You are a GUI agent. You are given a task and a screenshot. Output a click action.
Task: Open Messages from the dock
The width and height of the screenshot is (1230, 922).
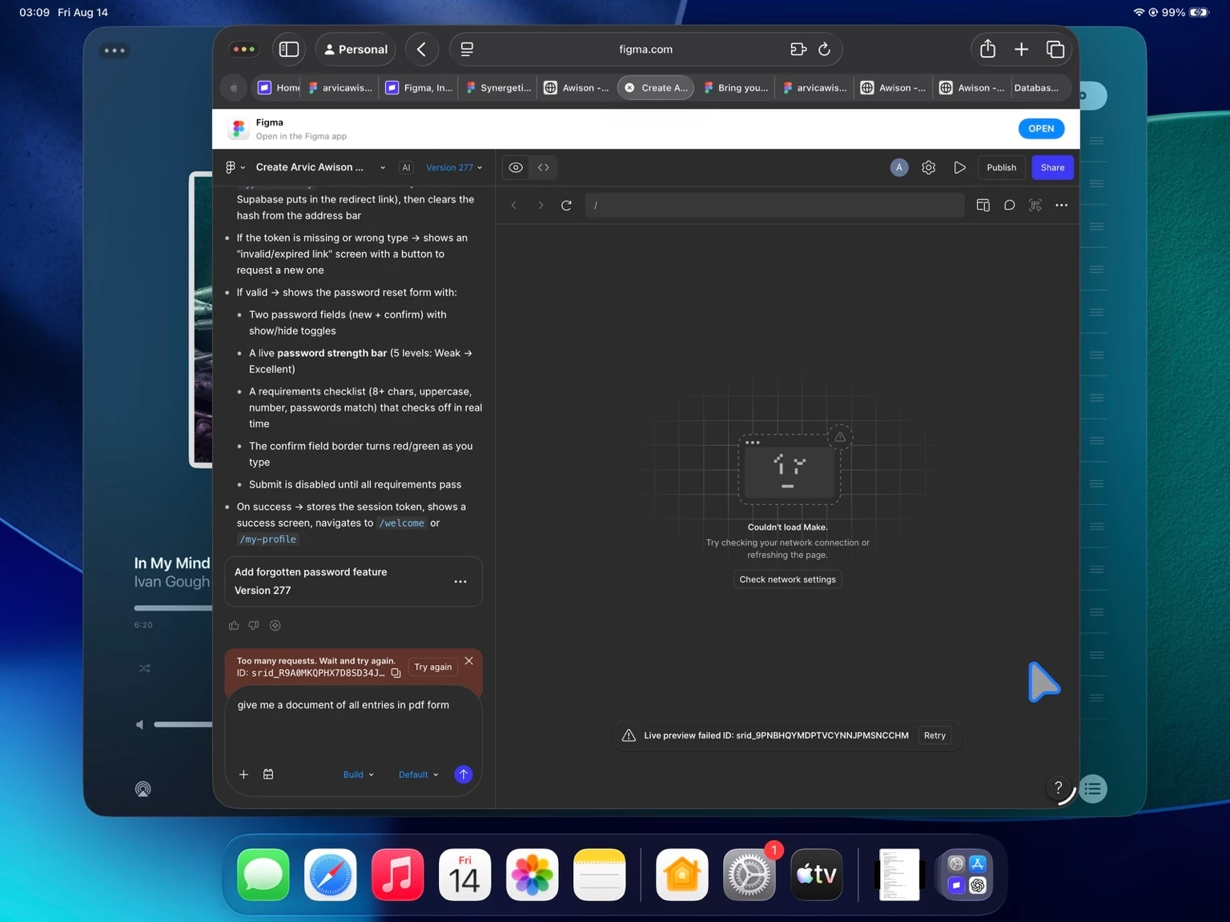[263, 875]
